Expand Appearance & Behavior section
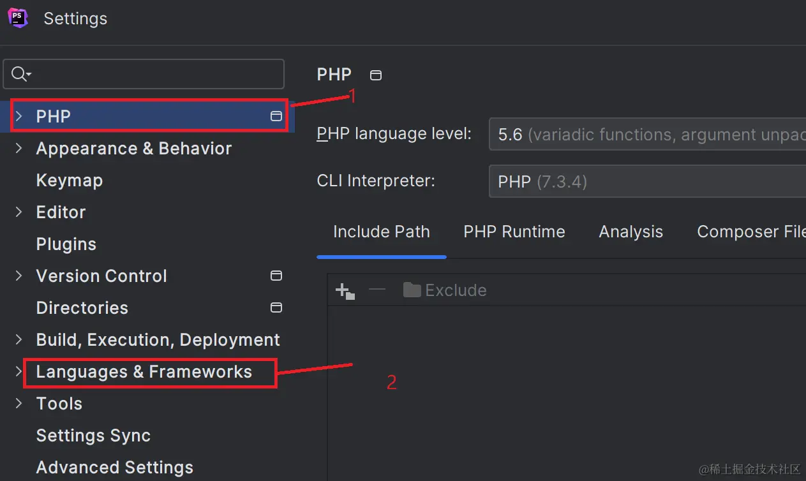Image resolution: width=806 pixels, height=481 pixels. click(19, 148)
